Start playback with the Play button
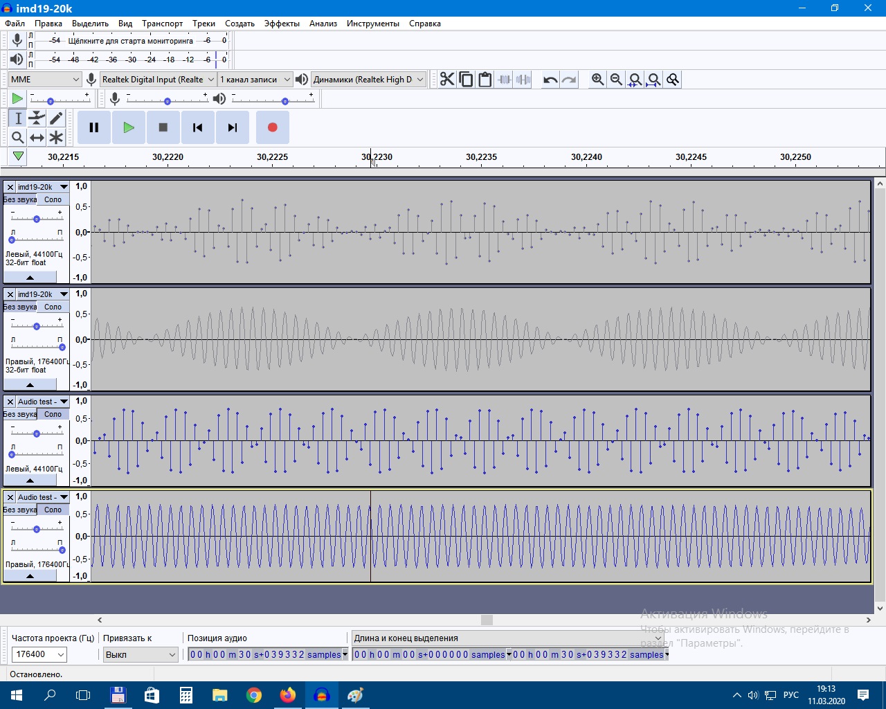 pyautogui.click(x=129, y=127)
